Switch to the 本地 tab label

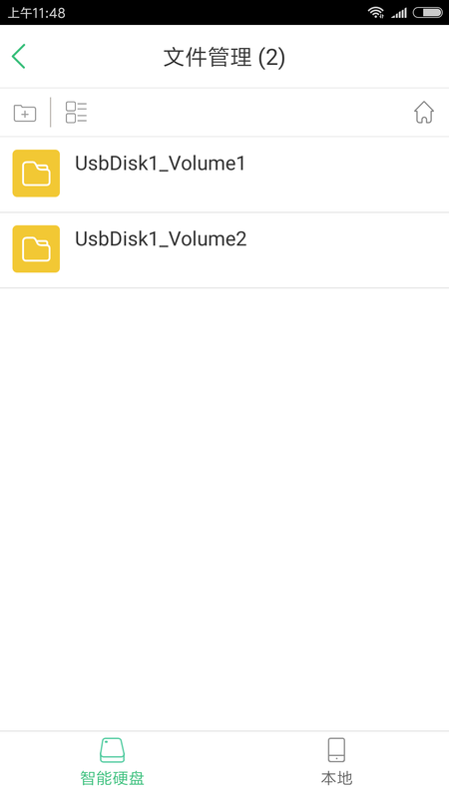336,778
